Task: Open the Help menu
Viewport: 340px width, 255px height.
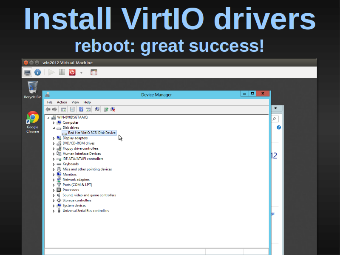Action: pyautogui.click(x=87, y=102)
